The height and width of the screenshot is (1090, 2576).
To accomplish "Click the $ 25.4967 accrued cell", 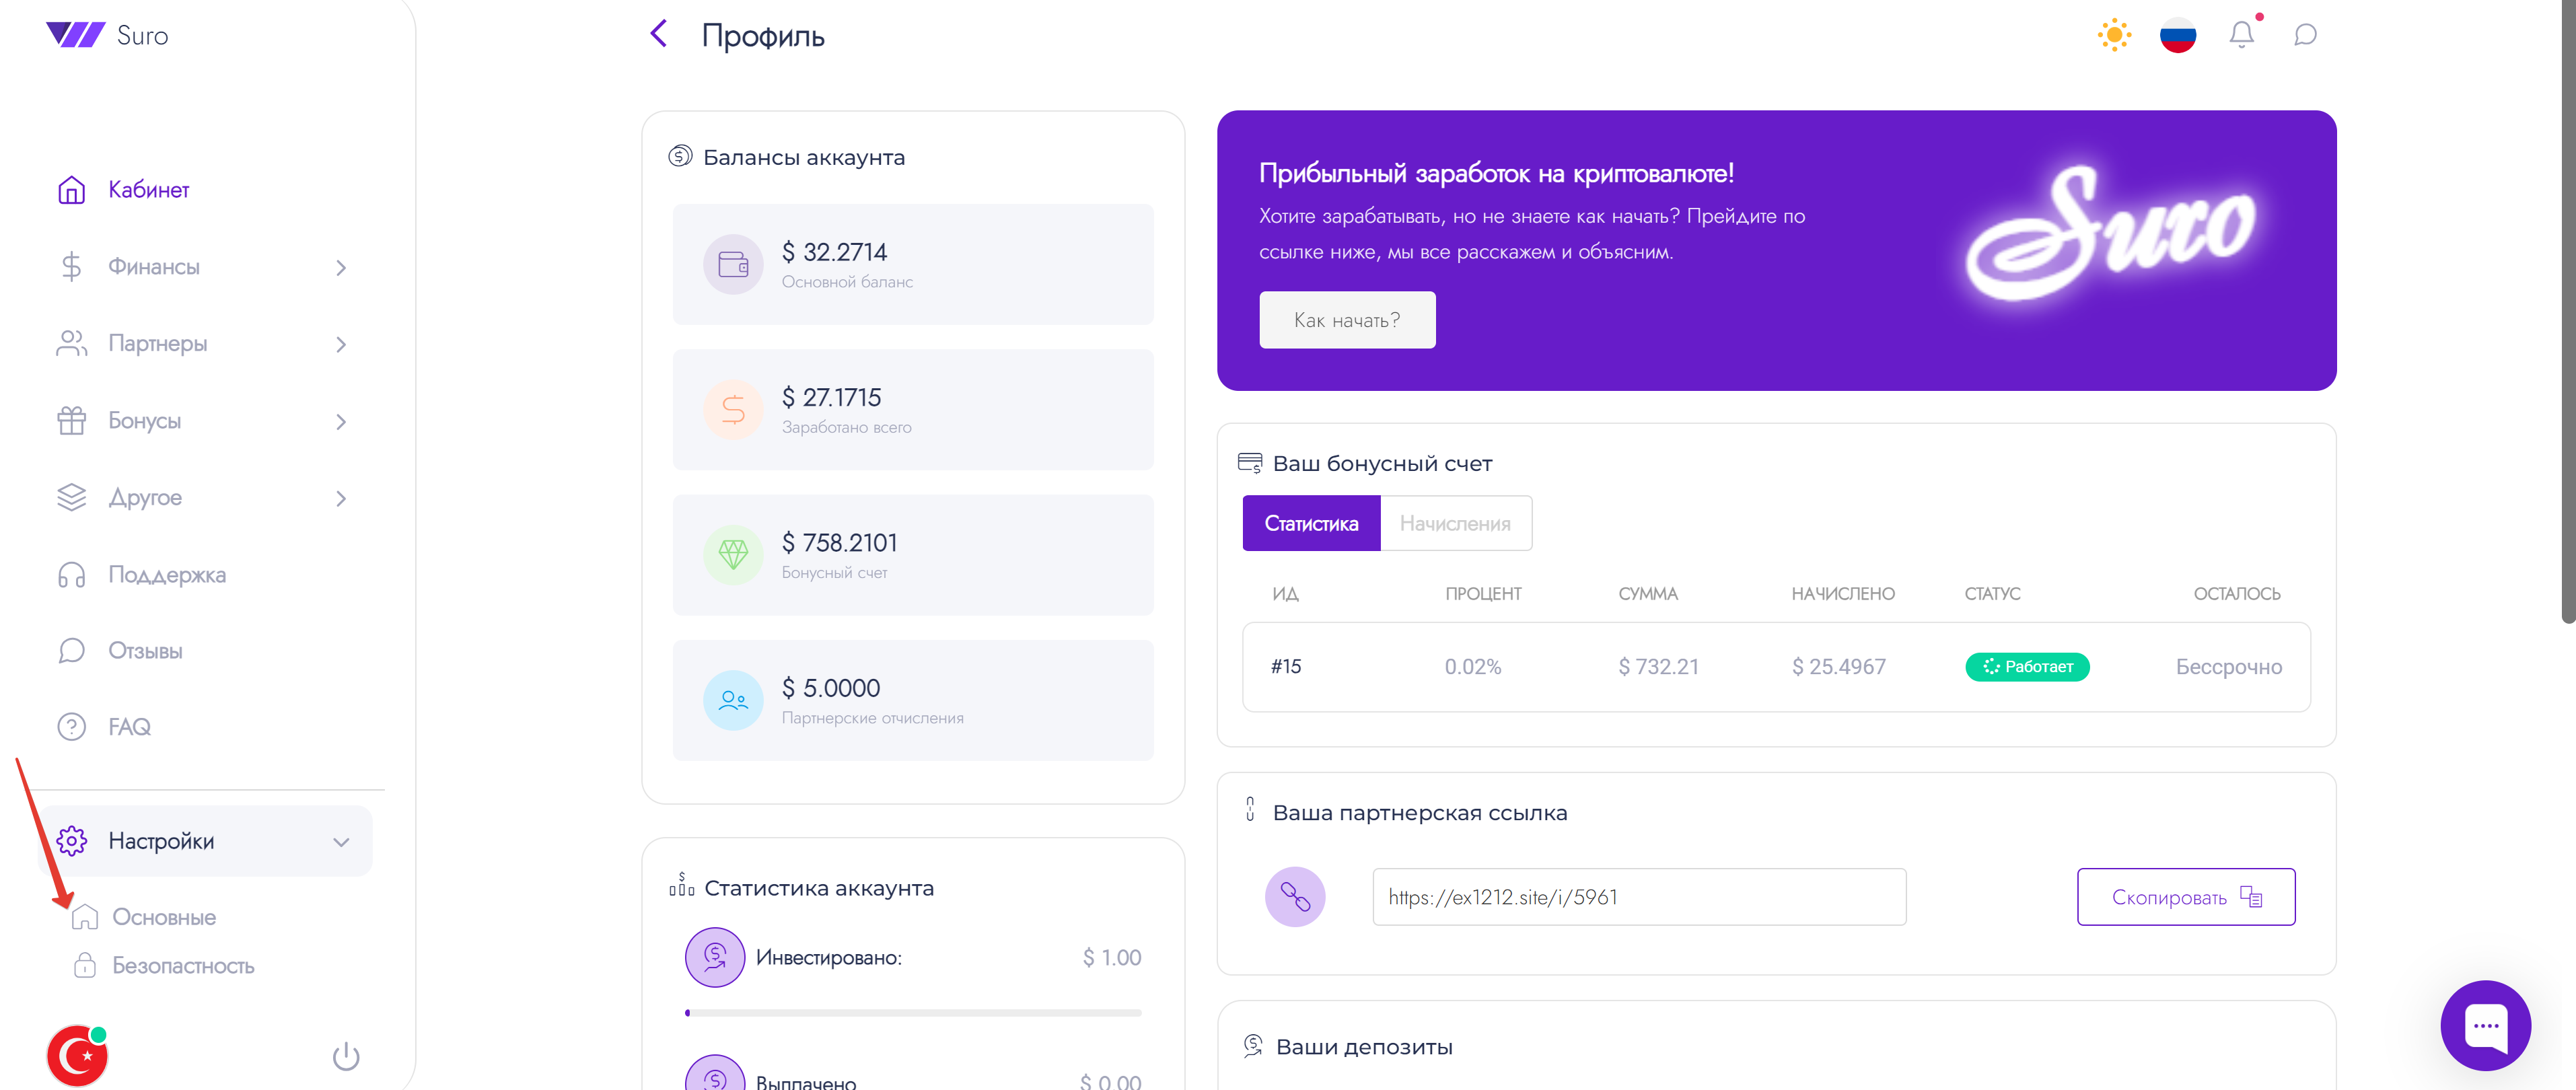I will point(1839,667).
